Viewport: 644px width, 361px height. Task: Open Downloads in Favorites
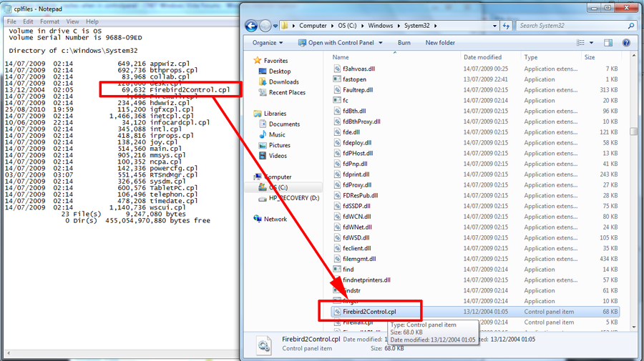click(x=284, y=81)
